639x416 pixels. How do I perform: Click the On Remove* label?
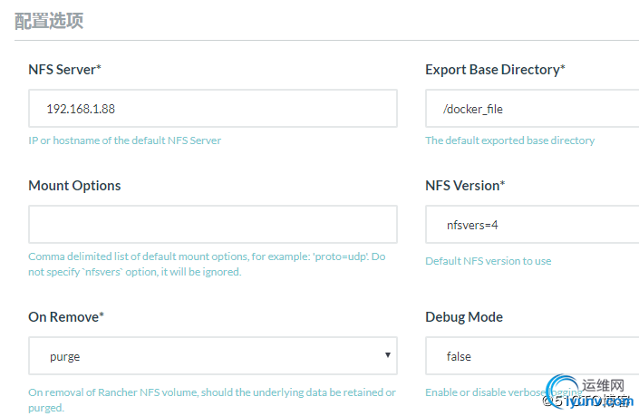[x=66, y=316]
